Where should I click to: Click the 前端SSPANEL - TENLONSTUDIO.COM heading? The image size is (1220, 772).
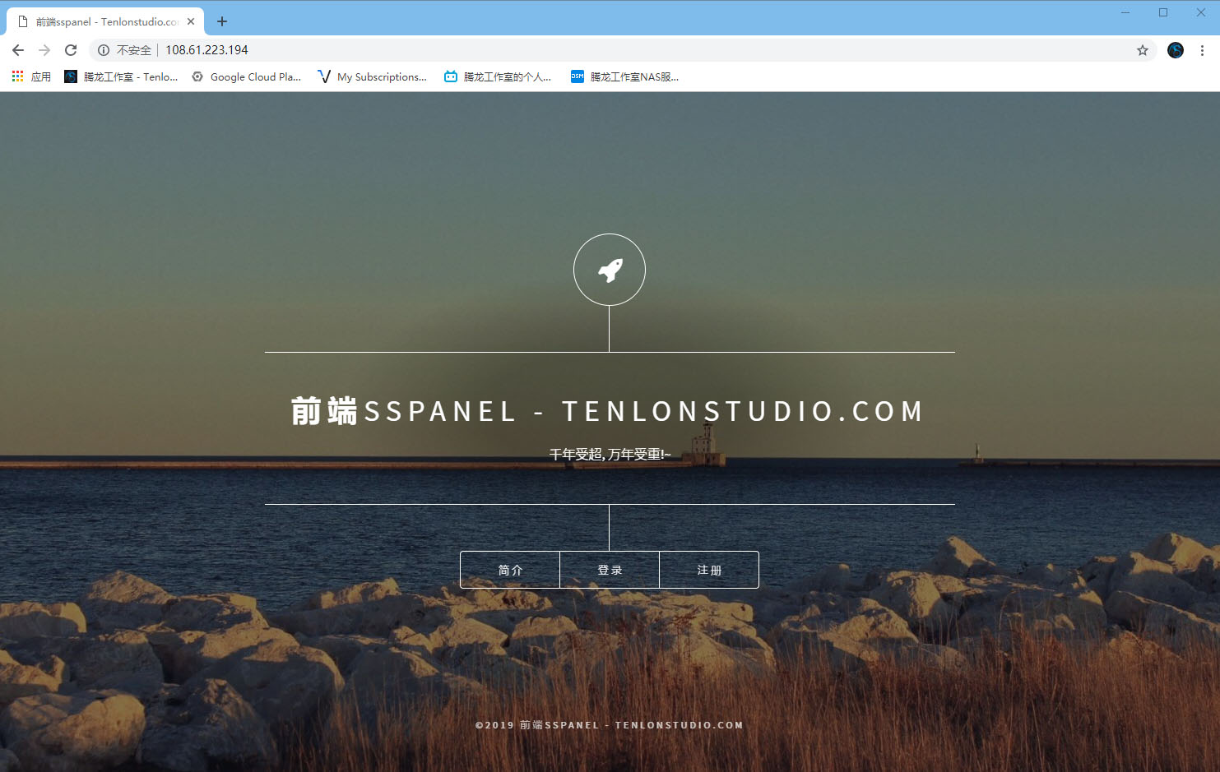coord(609,411)
